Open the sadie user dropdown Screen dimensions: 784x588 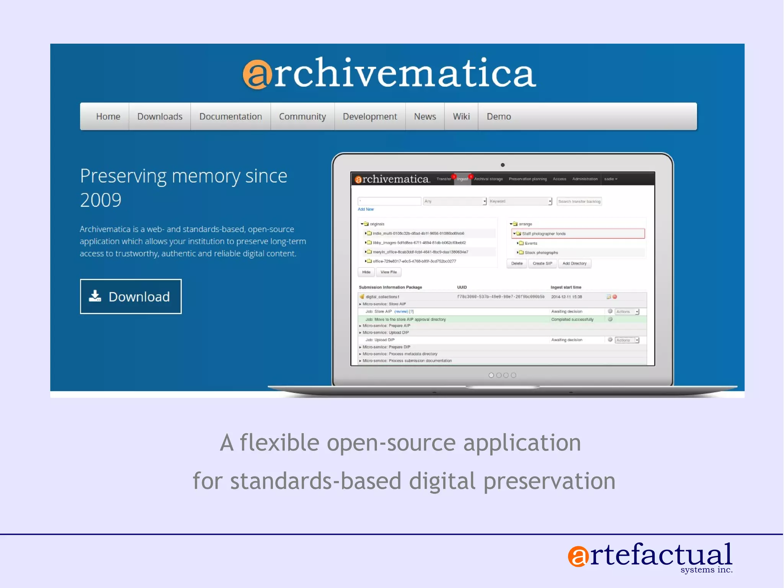611,179
